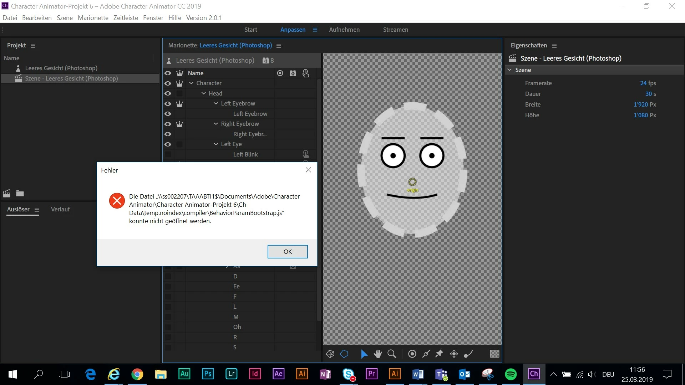The image size is (685, 385).
Task: Open the Marionette menu
Action: pos(93,18)
